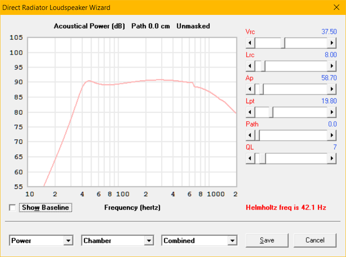Click the left arrow of the Lpt scrollbar
This screenshot has width=346, height=257.
pos(250,112)
